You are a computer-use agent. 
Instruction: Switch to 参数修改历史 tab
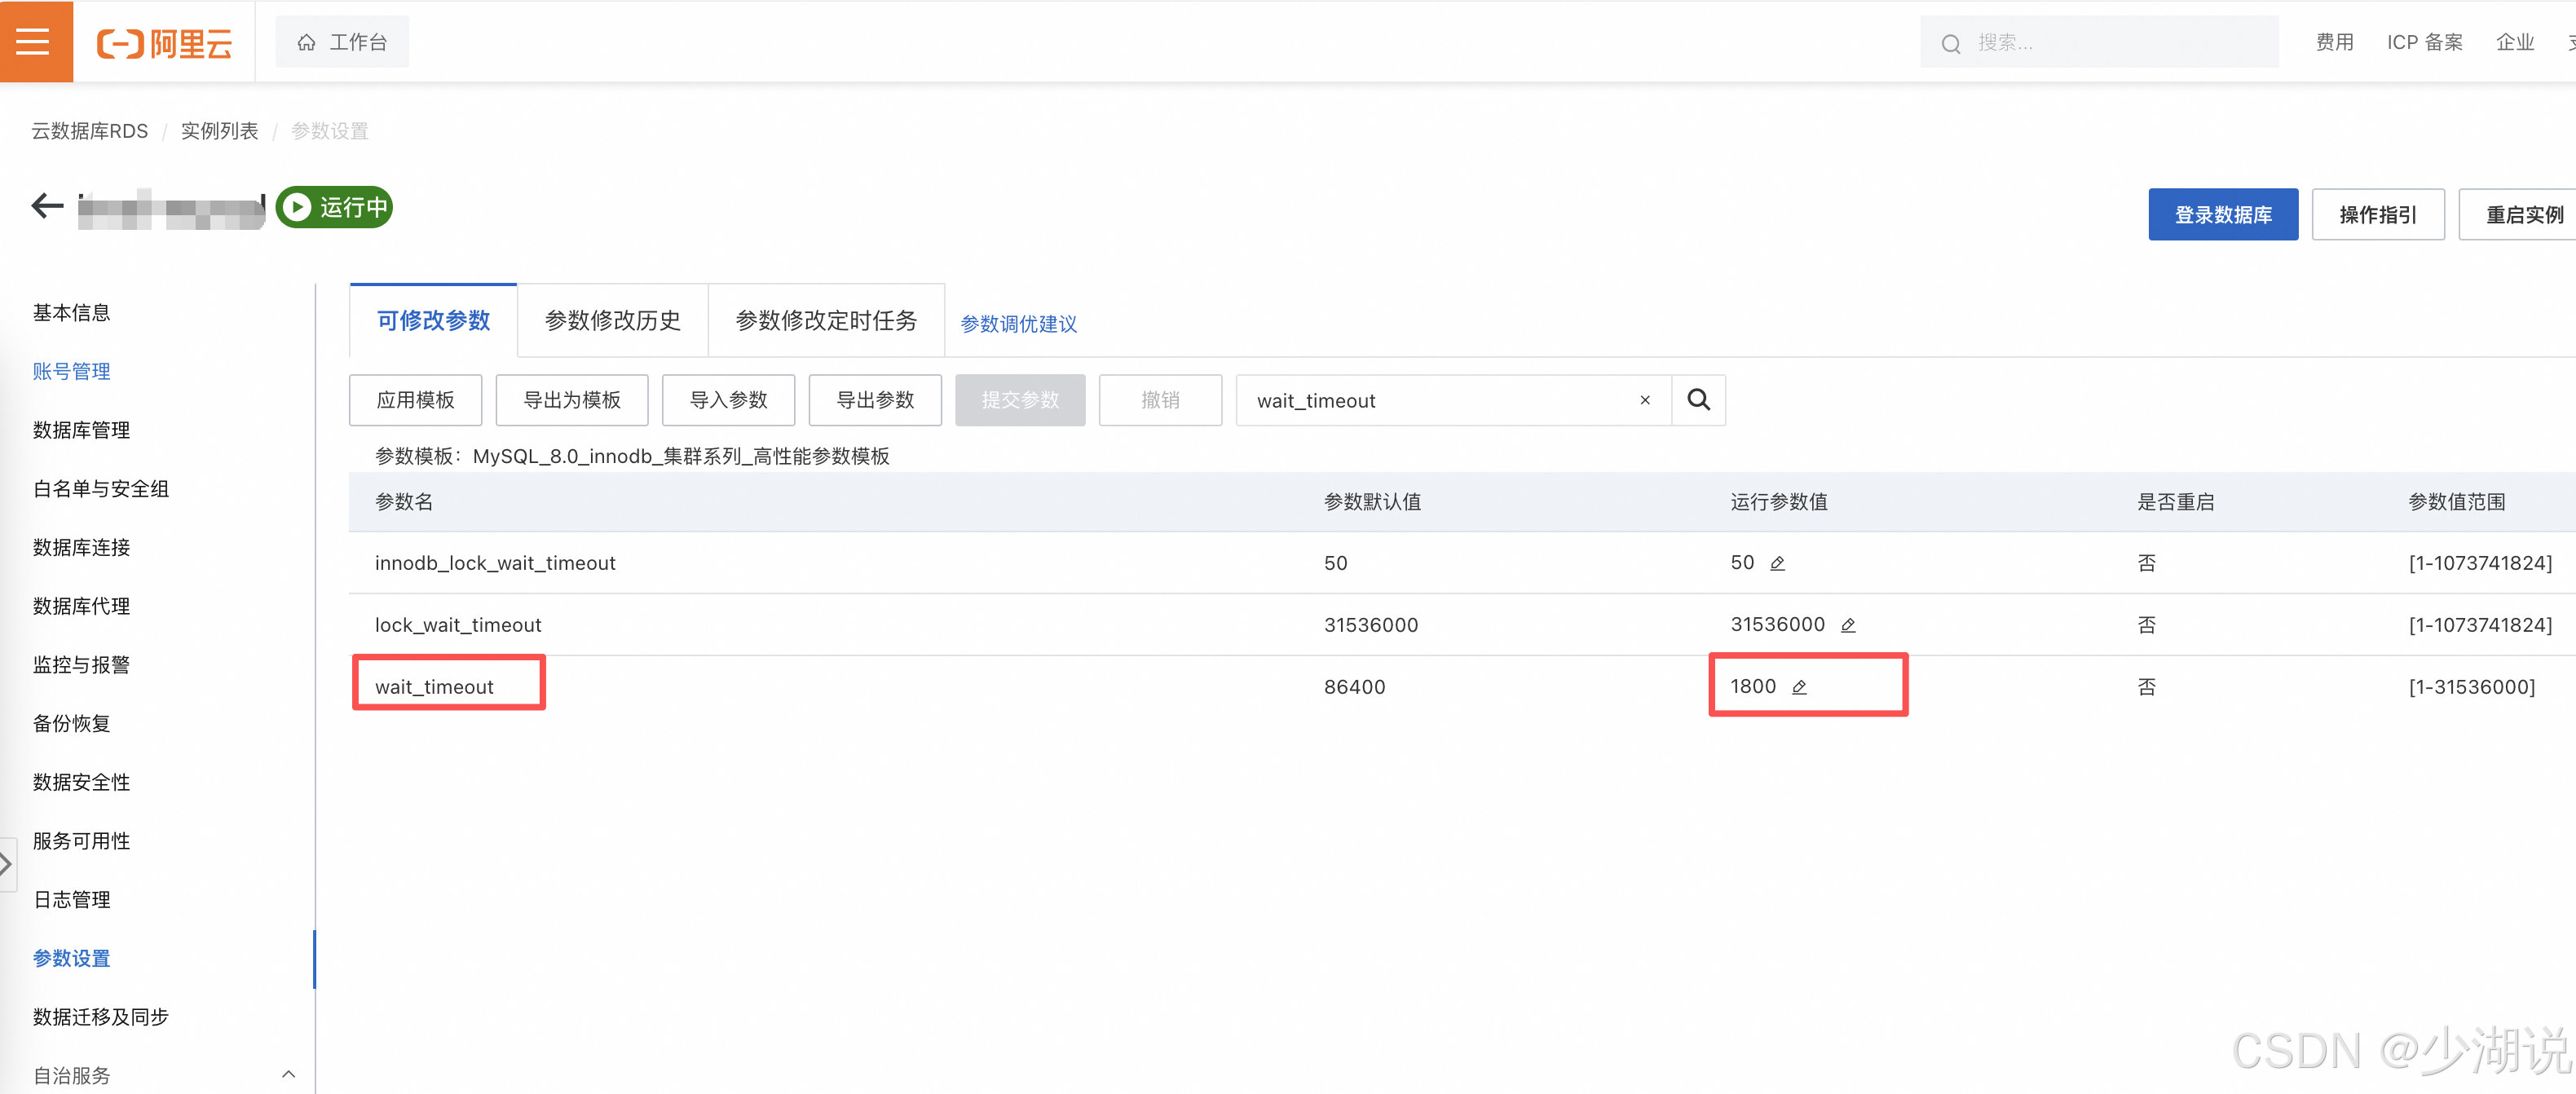[612, 321]
